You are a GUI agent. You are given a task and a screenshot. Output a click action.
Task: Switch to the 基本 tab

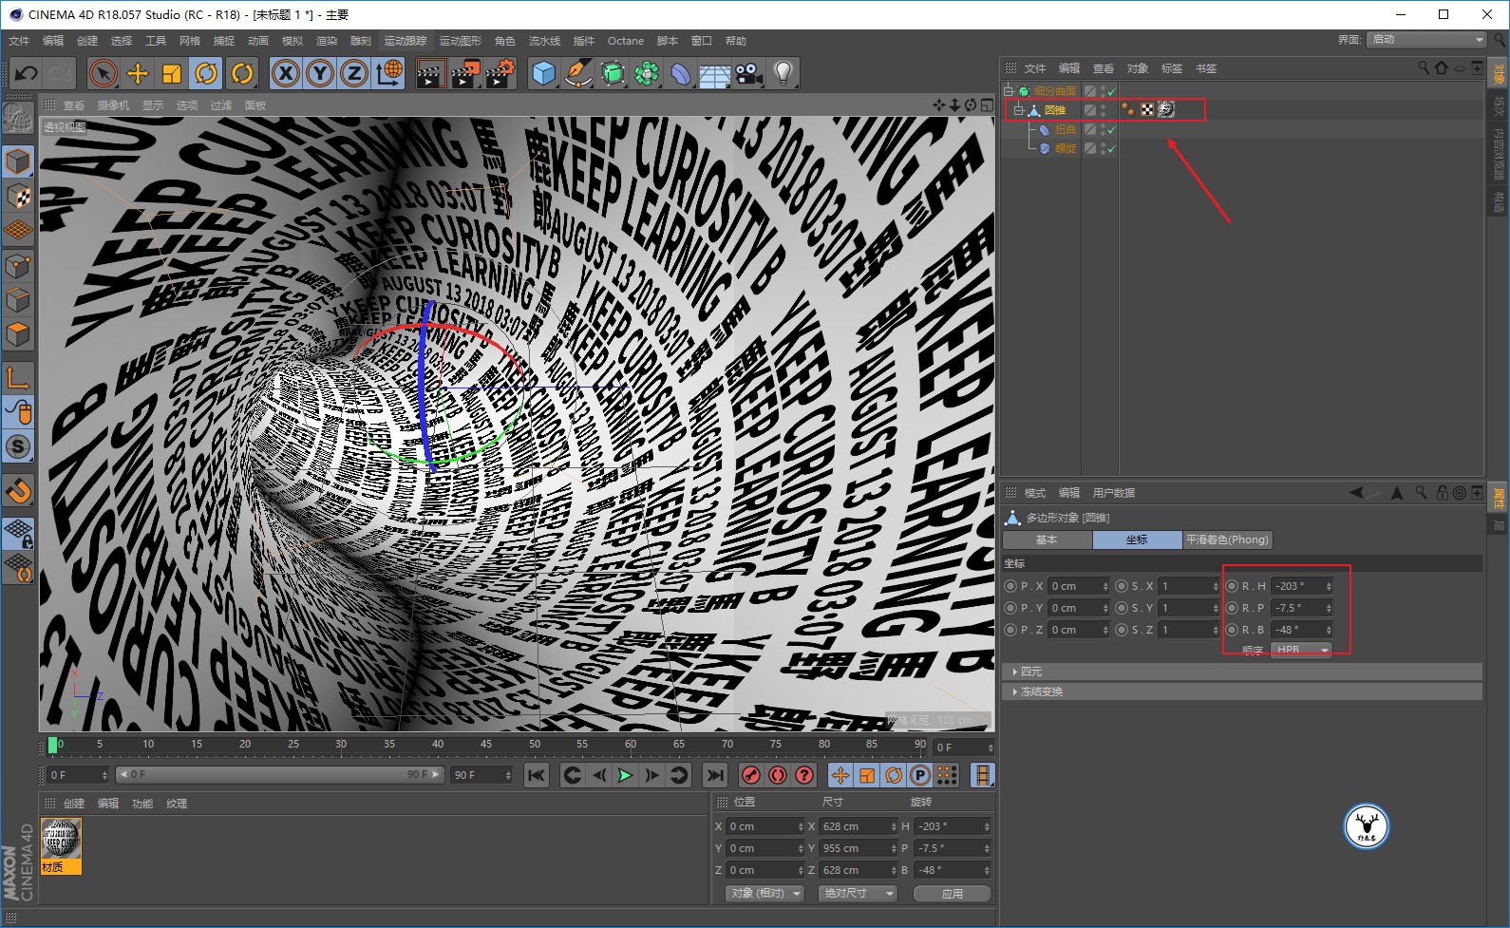pyautogui.click(x=1047, y=540)
